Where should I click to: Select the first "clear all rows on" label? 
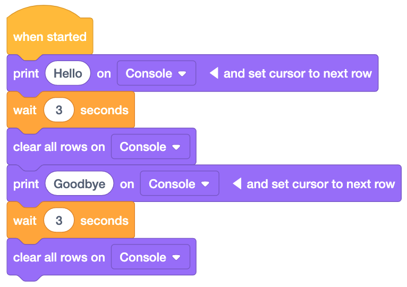point(59,147)
